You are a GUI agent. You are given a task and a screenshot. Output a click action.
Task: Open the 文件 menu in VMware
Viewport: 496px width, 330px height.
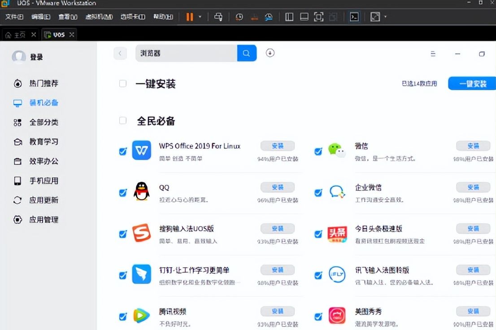pos(14,17)
